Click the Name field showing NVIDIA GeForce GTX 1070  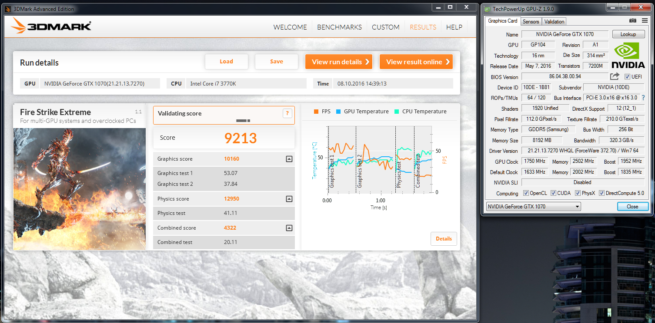pos(565,34)
